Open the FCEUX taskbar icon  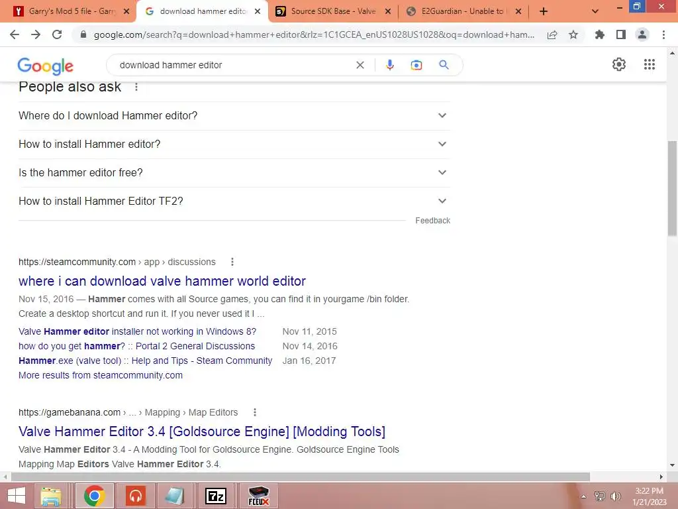tap(259, 496)
